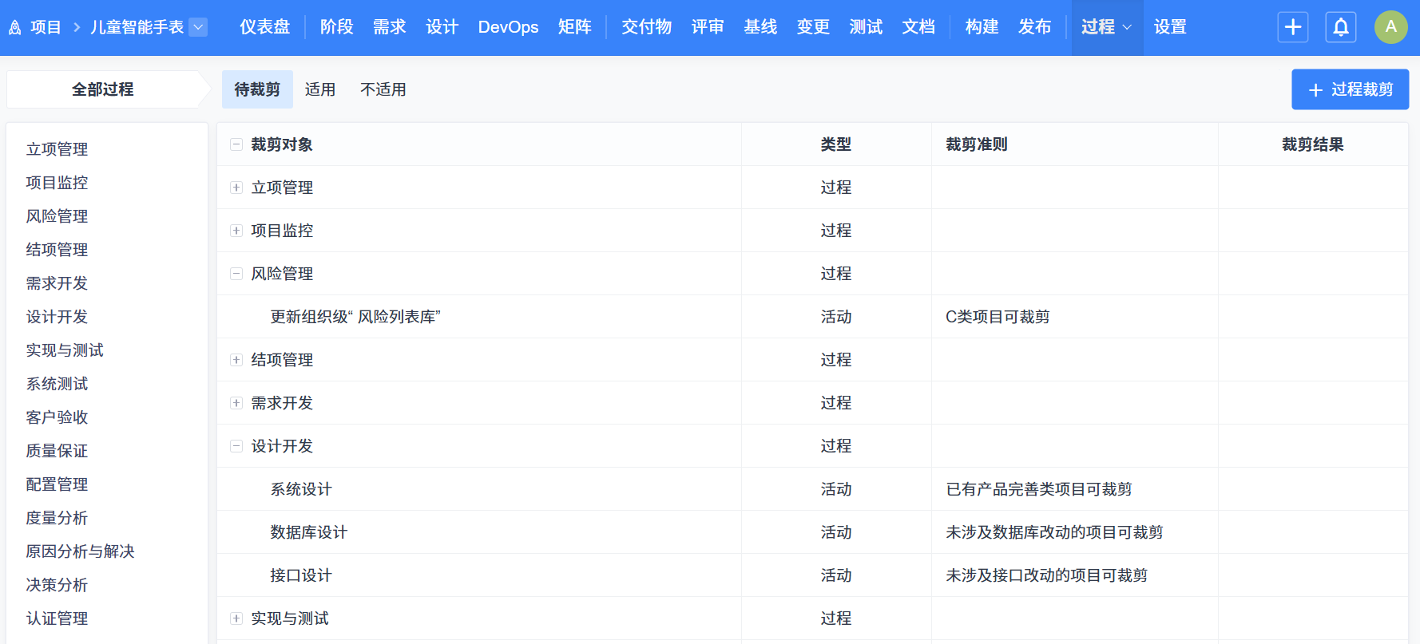Go to 设置 in the navigation bar
Image resolution: width=1420 pixels, height=644 pixels.
point(1169,27)
